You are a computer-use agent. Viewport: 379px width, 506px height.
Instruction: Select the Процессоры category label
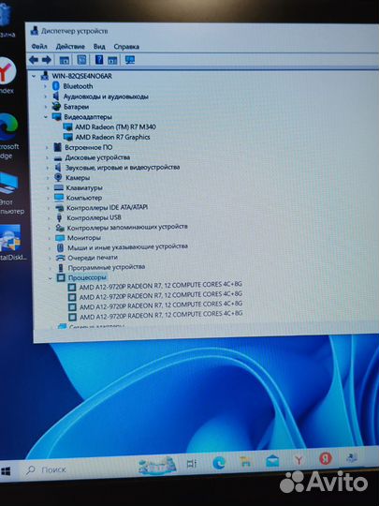click(87, 277)
